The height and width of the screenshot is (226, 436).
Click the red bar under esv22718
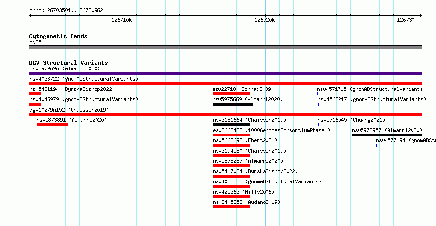pos(231,94)
